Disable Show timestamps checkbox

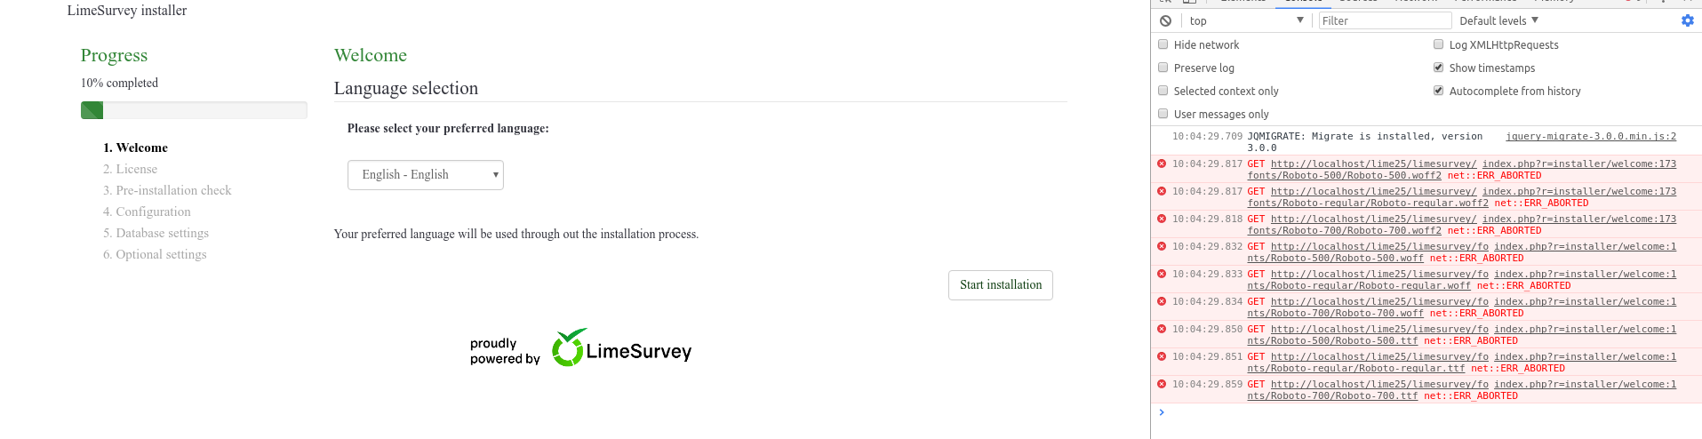pyautogui.click(x=1438, y=68)
